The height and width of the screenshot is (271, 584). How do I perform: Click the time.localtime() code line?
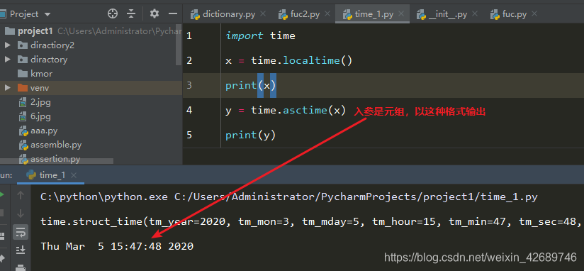(288, 60)
